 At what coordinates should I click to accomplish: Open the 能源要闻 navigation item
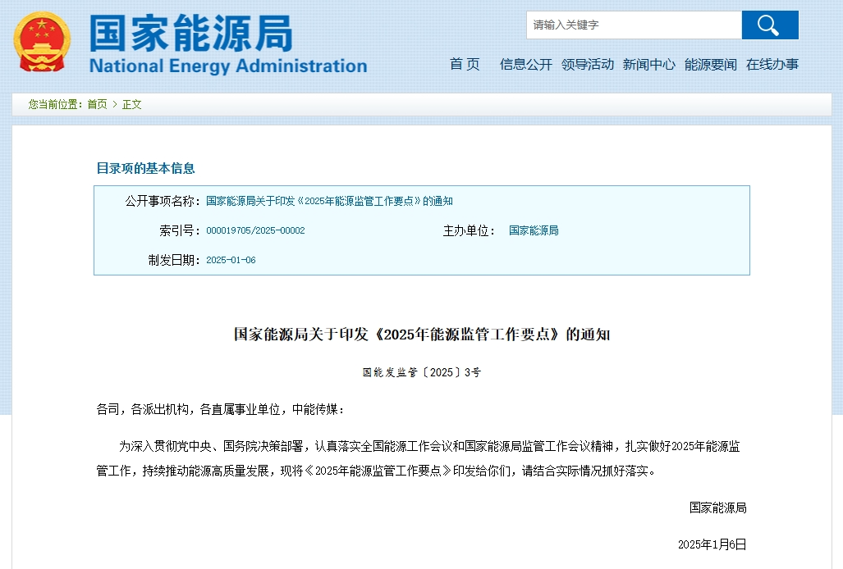pyautogui.click(x=711, y=65)
